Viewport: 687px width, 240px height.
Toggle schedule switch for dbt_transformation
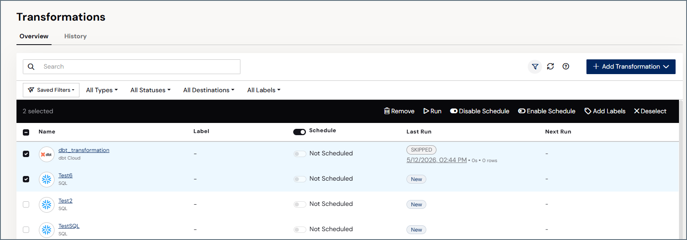click(300, 154)
